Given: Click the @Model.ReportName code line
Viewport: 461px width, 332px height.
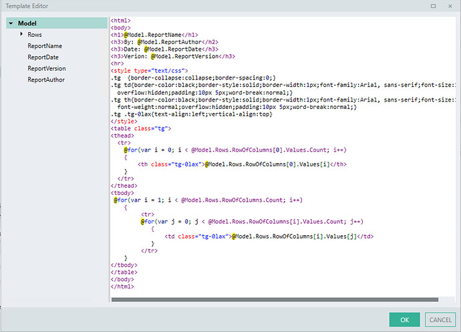Looking at the screenshot, I should [x=154, y=35].
